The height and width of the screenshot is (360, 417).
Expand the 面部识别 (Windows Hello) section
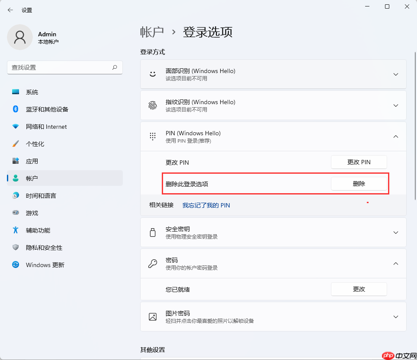click(x=395, y=74)
